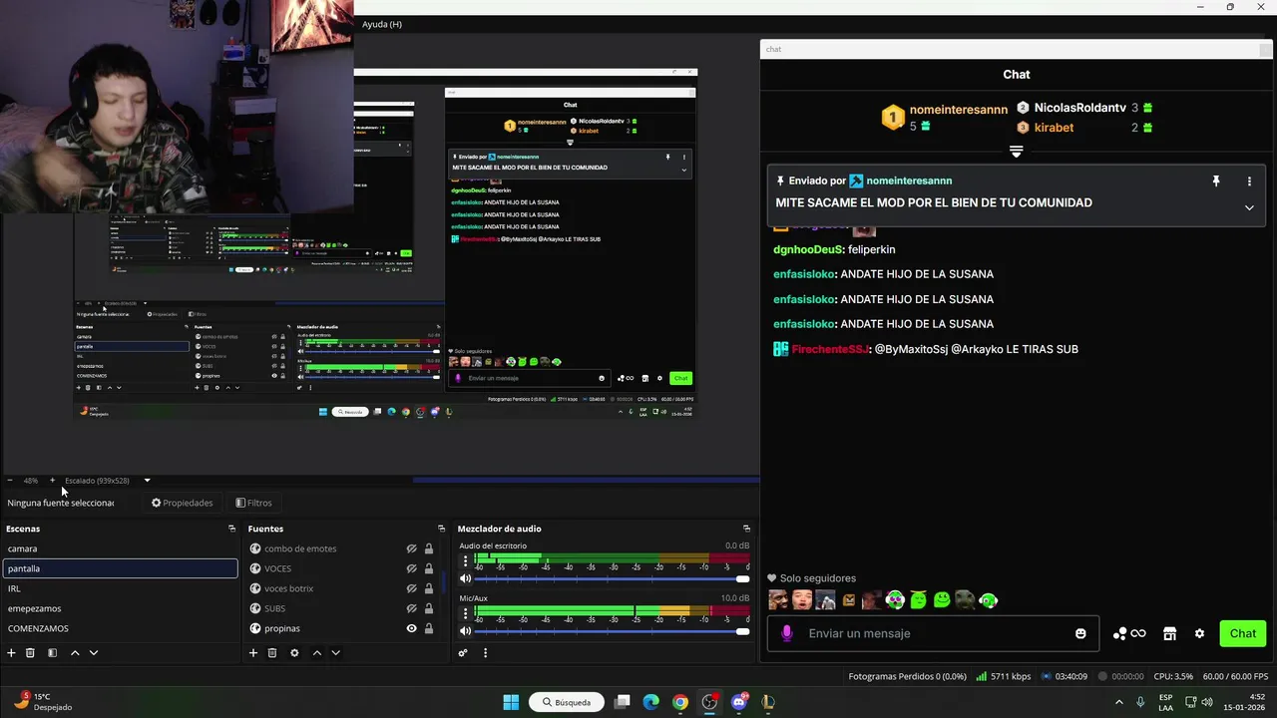Zoom in the preview with the plus icon
1277x718 pixels.
(x=52, y=481)
